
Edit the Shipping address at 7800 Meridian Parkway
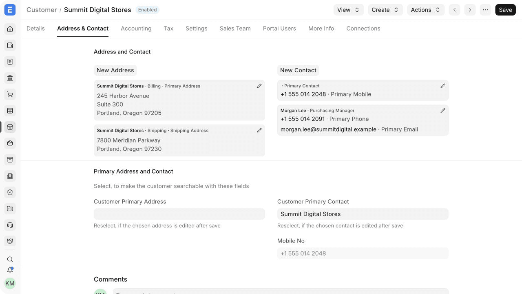click(x=259, y=130)
